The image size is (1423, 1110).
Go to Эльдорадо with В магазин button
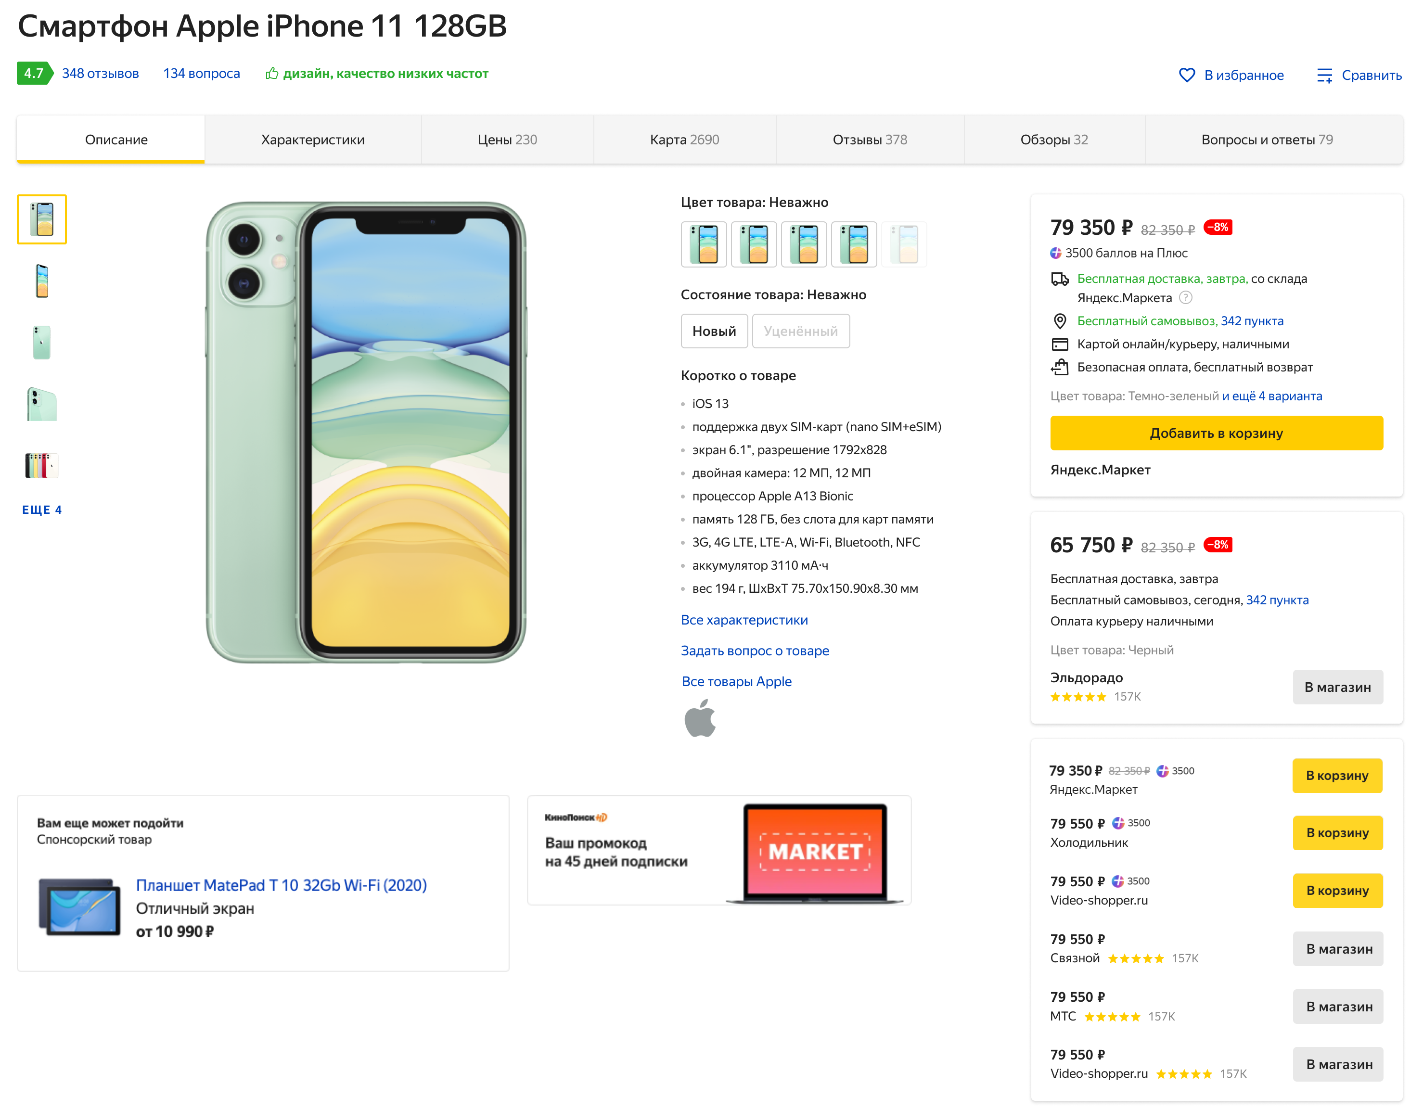click(1337, 687)
